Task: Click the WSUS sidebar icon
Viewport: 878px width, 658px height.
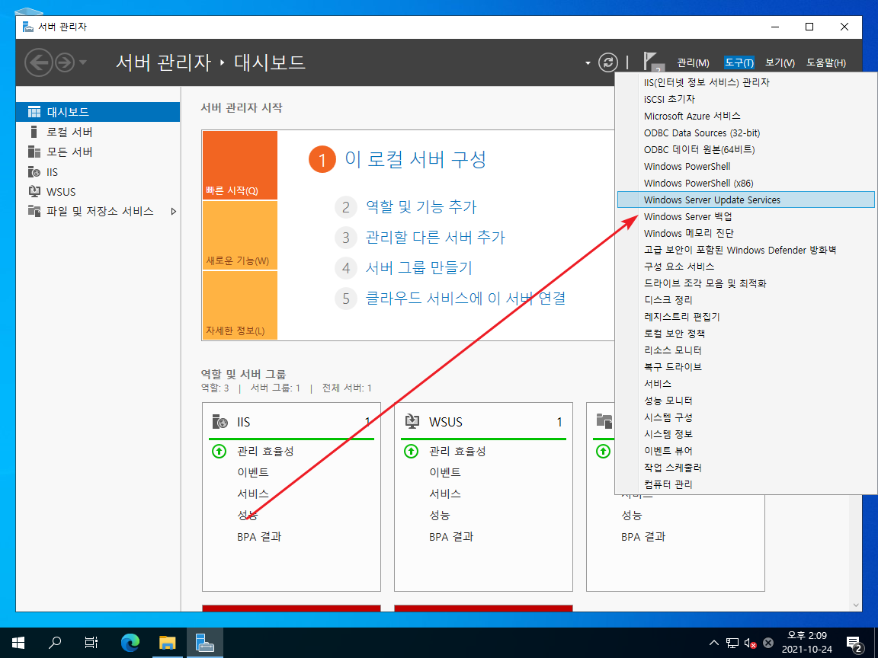Action: [34, 191]
